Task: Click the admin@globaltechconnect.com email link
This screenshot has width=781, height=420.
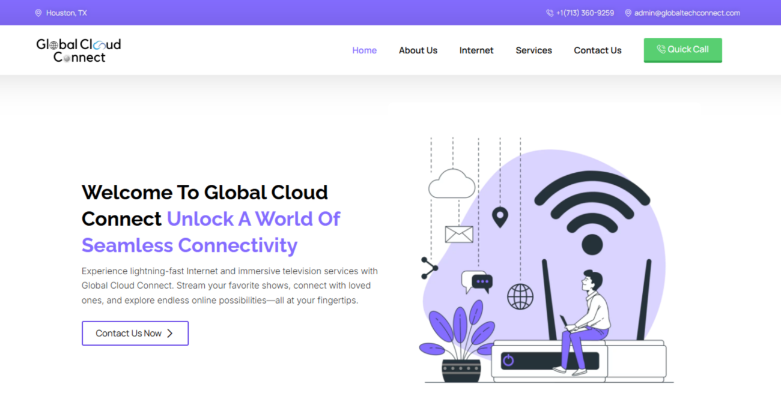Action: (x=687, y=13)
